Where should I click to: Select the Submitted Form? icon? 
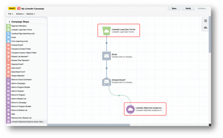(9, 72)
